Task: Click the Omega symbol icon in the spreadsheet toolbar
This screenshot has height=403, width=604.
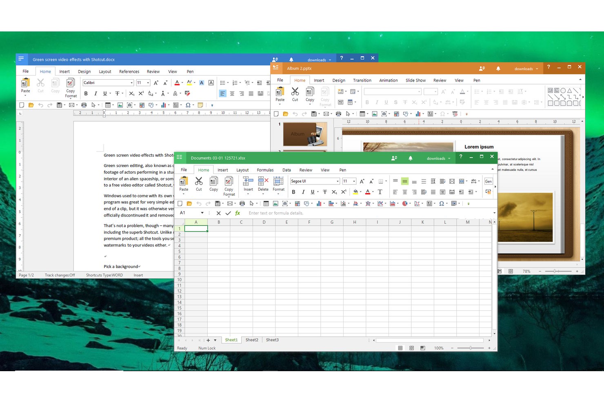Action: click(441, 203)
